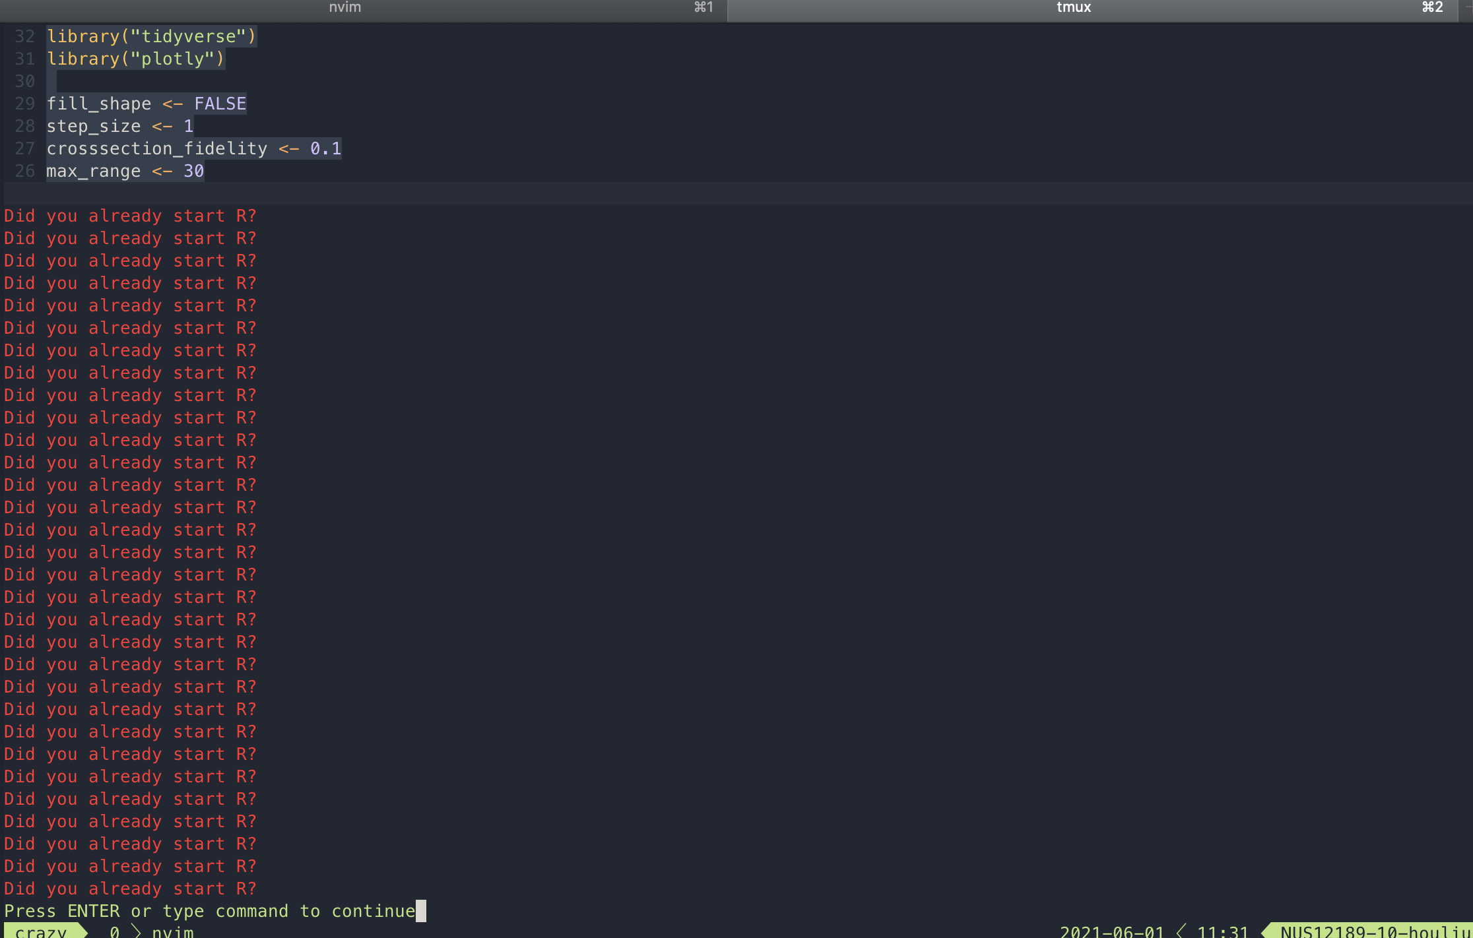Click the 'crazy' tmux session name

click(41, 931)
